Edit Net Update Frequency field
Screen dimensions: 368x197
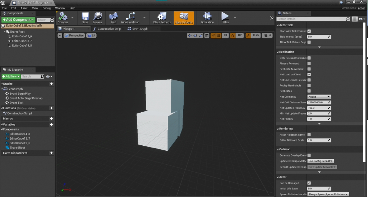[x=319, y=108]
